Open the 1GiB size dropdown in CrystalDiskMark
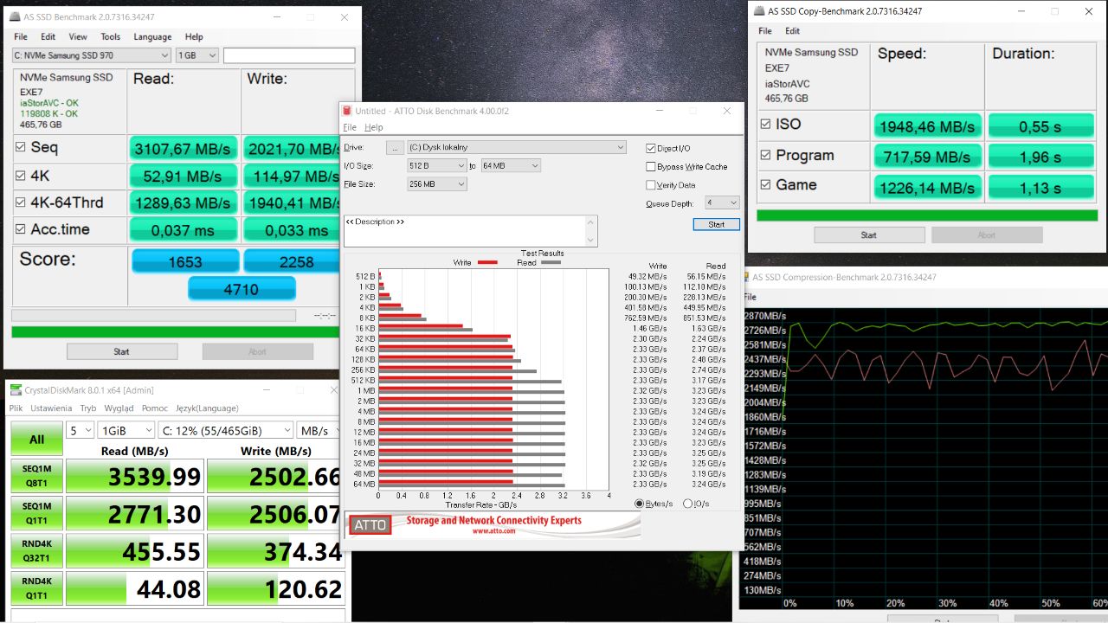 click(126, 430)
